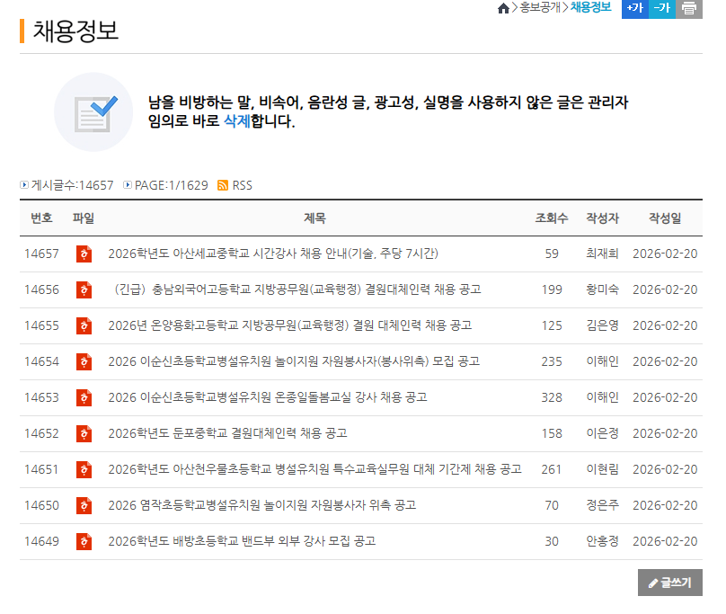Click the RSS text link
Image resolution: width=726 pixels, height=614 pixels.
tap(243, 185)
